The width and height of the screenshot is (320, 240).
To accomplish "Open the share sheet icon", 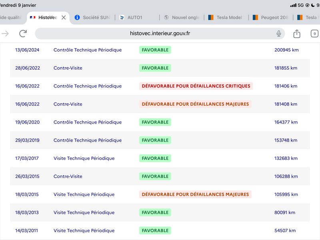I will point(297,34).
